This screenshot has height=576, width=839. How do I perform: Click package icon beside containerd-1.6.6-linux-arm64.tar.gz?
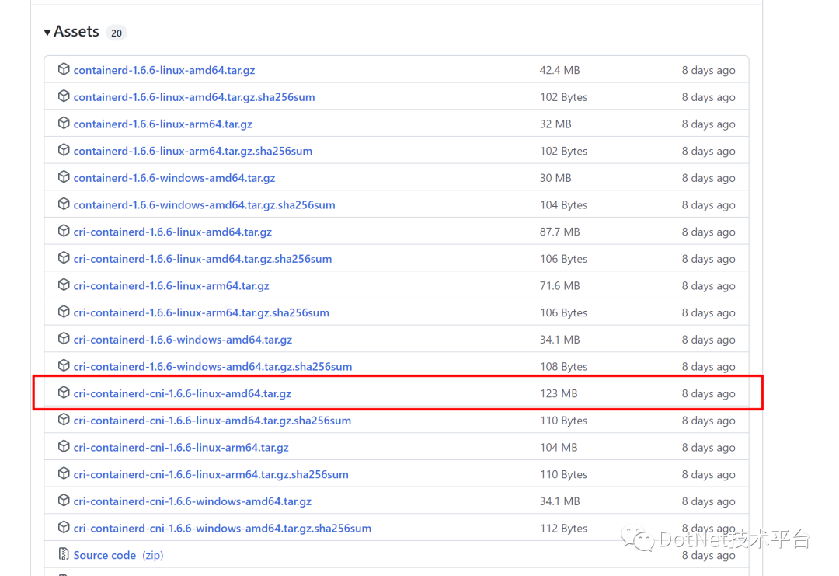point(64,123)
